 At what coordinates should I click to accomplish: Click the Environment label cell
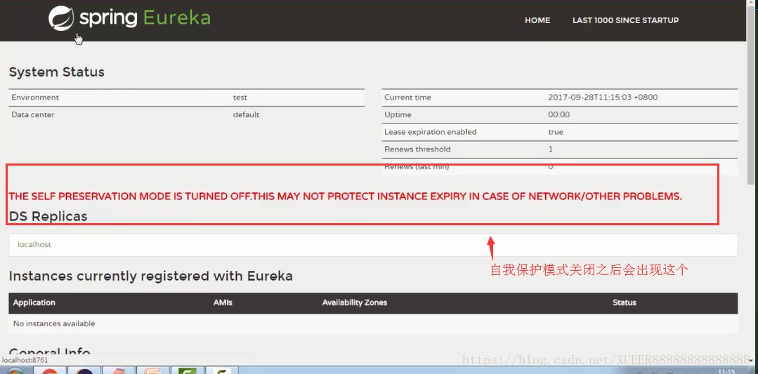pyautogui.click(x=35, y=97)
